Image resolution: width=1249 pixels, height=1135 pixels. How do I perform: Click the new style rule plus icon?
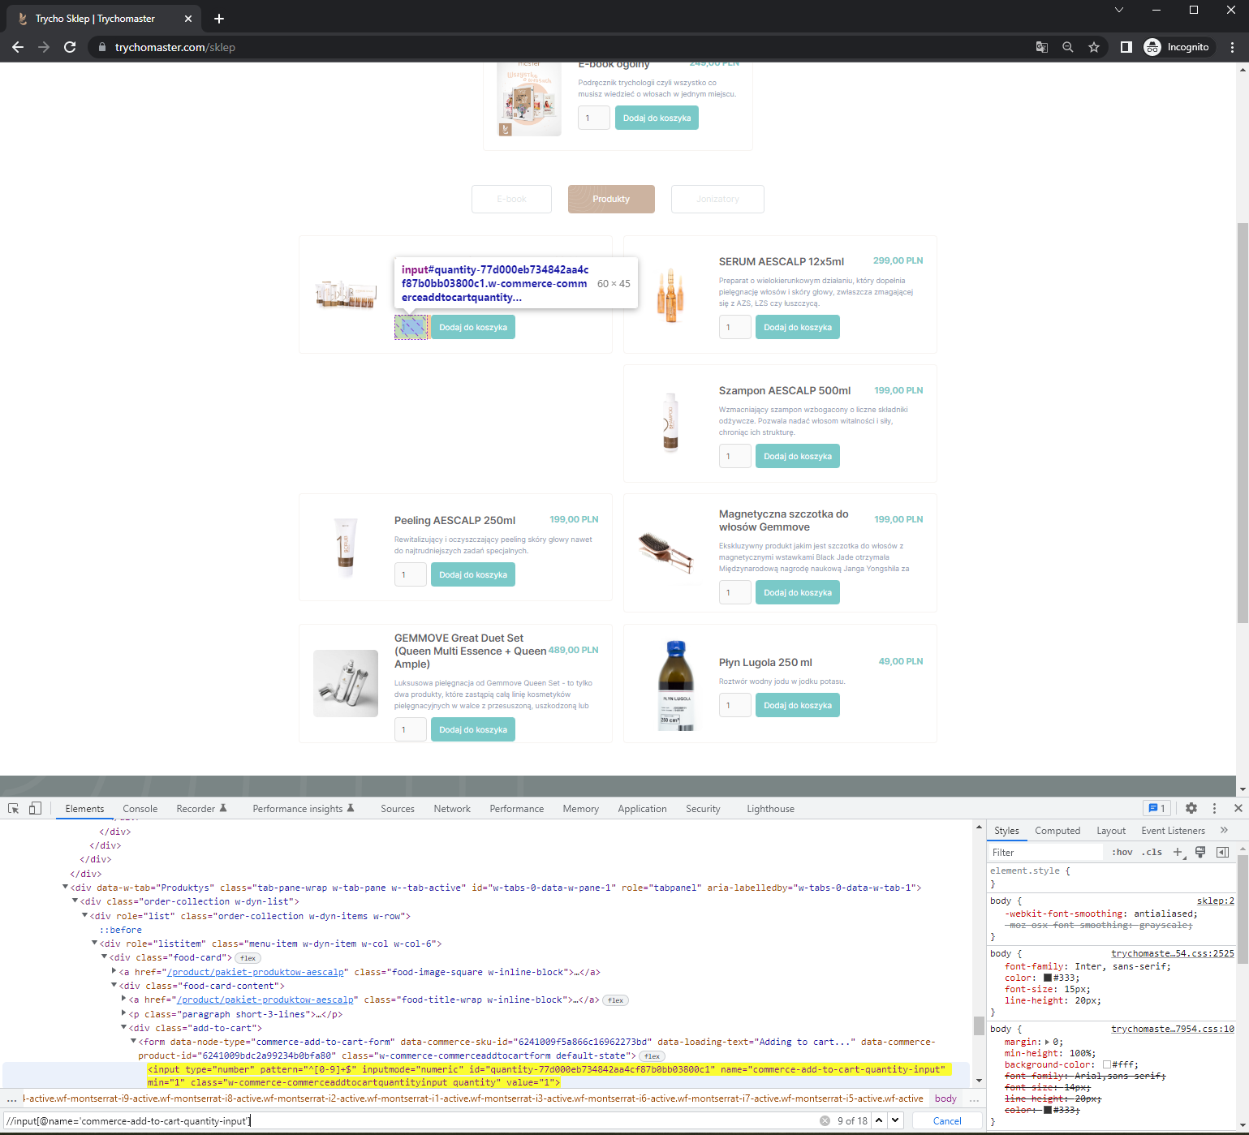pyautogui.click(x=1178, y=852)
